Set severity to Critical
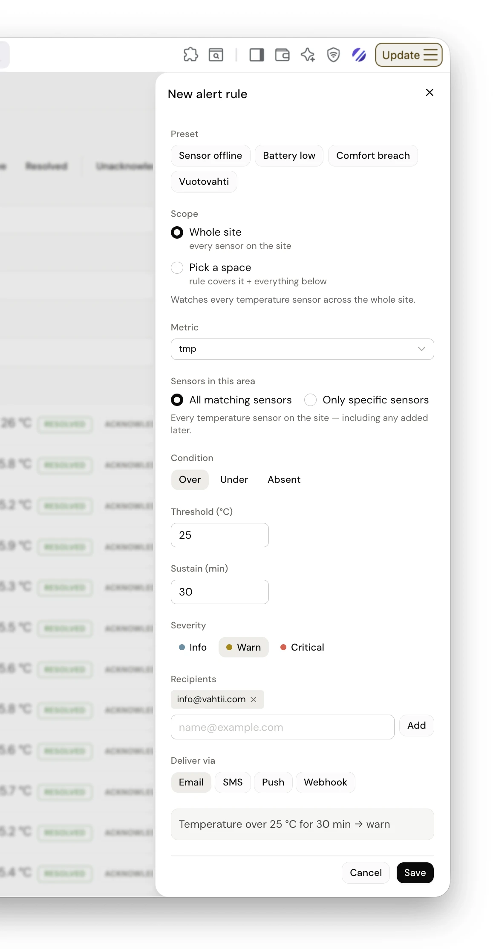Screen dimensions: 493x949 (x=302, y=648)
